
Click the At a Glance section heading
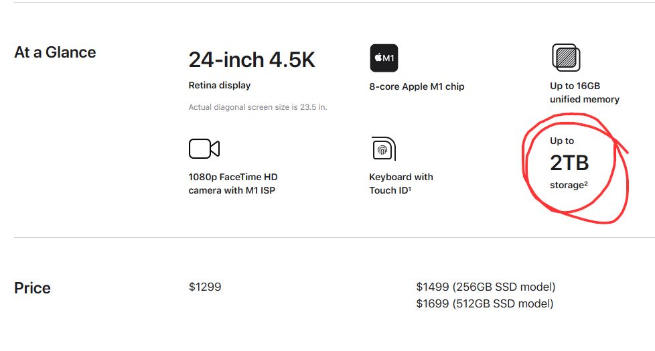(55, 52)
